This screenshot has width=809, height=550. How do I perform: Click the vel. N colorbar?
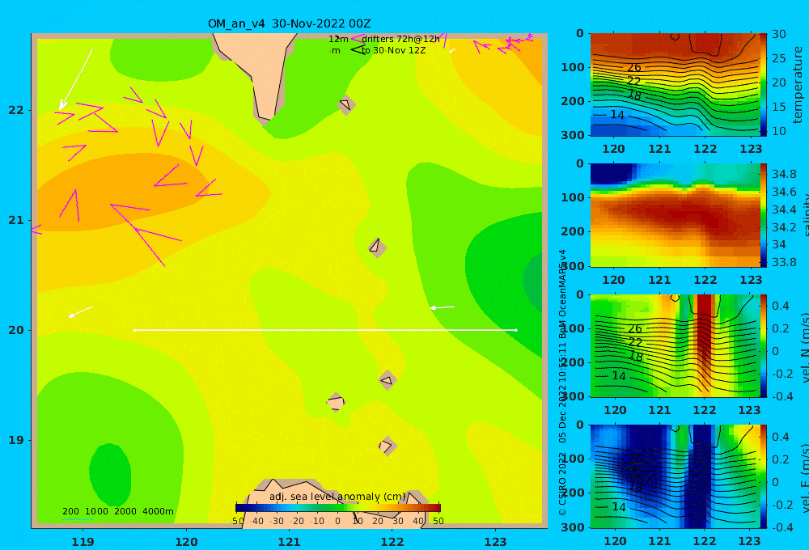coord(764,346)
